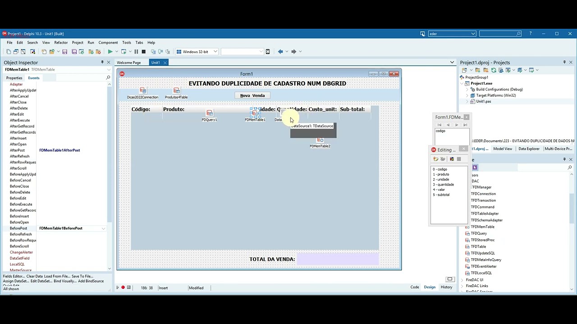Expand the Build Configurations (Debug) node
This screenshot has height=324, width=577.
(467, 90)
